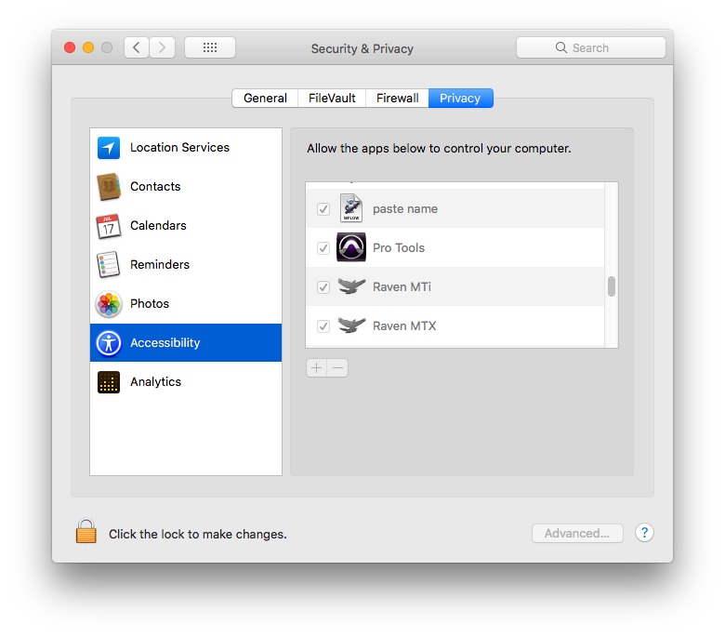This screenshot has height=637, width=725.
Task: Toggle the Pro Tools checkbox
Action: tap(323, 248)
